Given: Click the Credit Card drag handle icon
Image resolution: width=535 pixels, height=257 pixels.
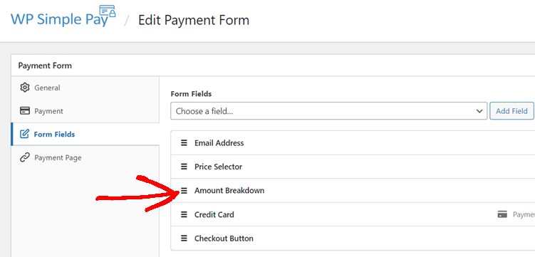Looking at the screenshot, I should pyautogui.click(x=184, y=214).
